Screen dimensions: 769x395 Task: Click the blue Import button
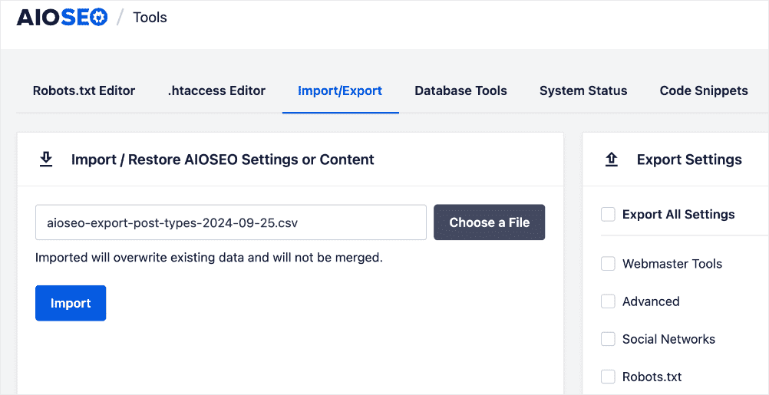71,304
